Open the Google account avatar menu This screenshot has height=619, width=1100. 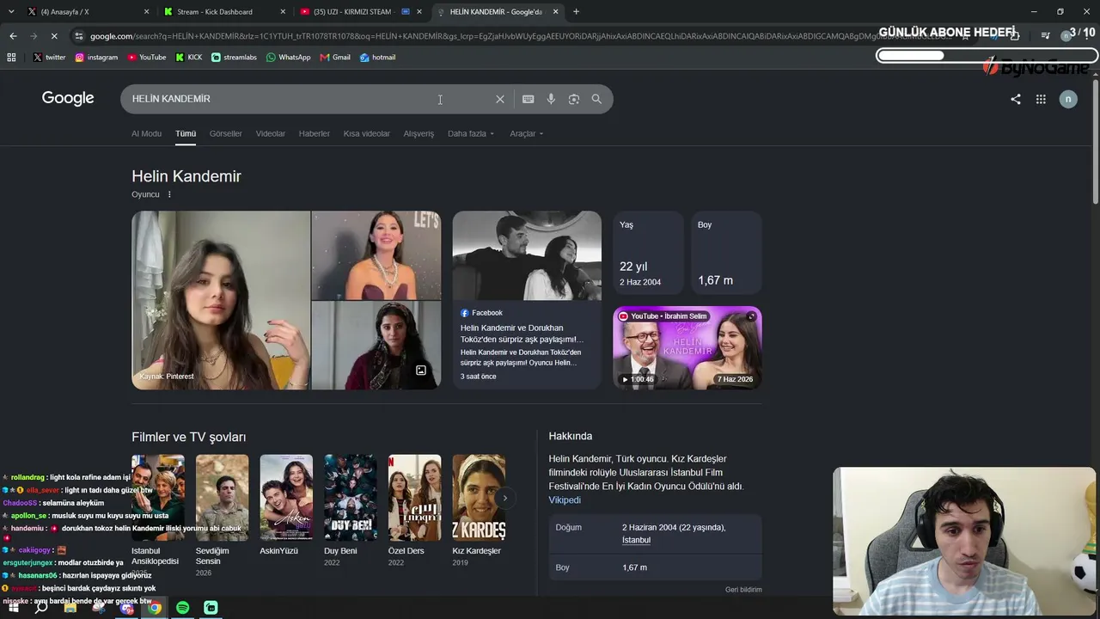pos(1068,99)
